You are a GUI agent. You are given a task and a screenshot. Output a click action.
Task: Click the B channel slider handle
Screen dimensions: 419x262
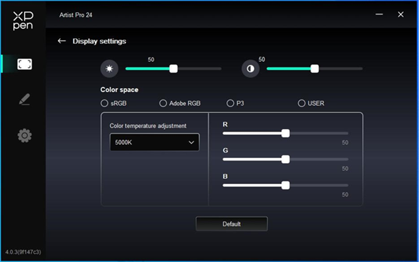point(285,185)
